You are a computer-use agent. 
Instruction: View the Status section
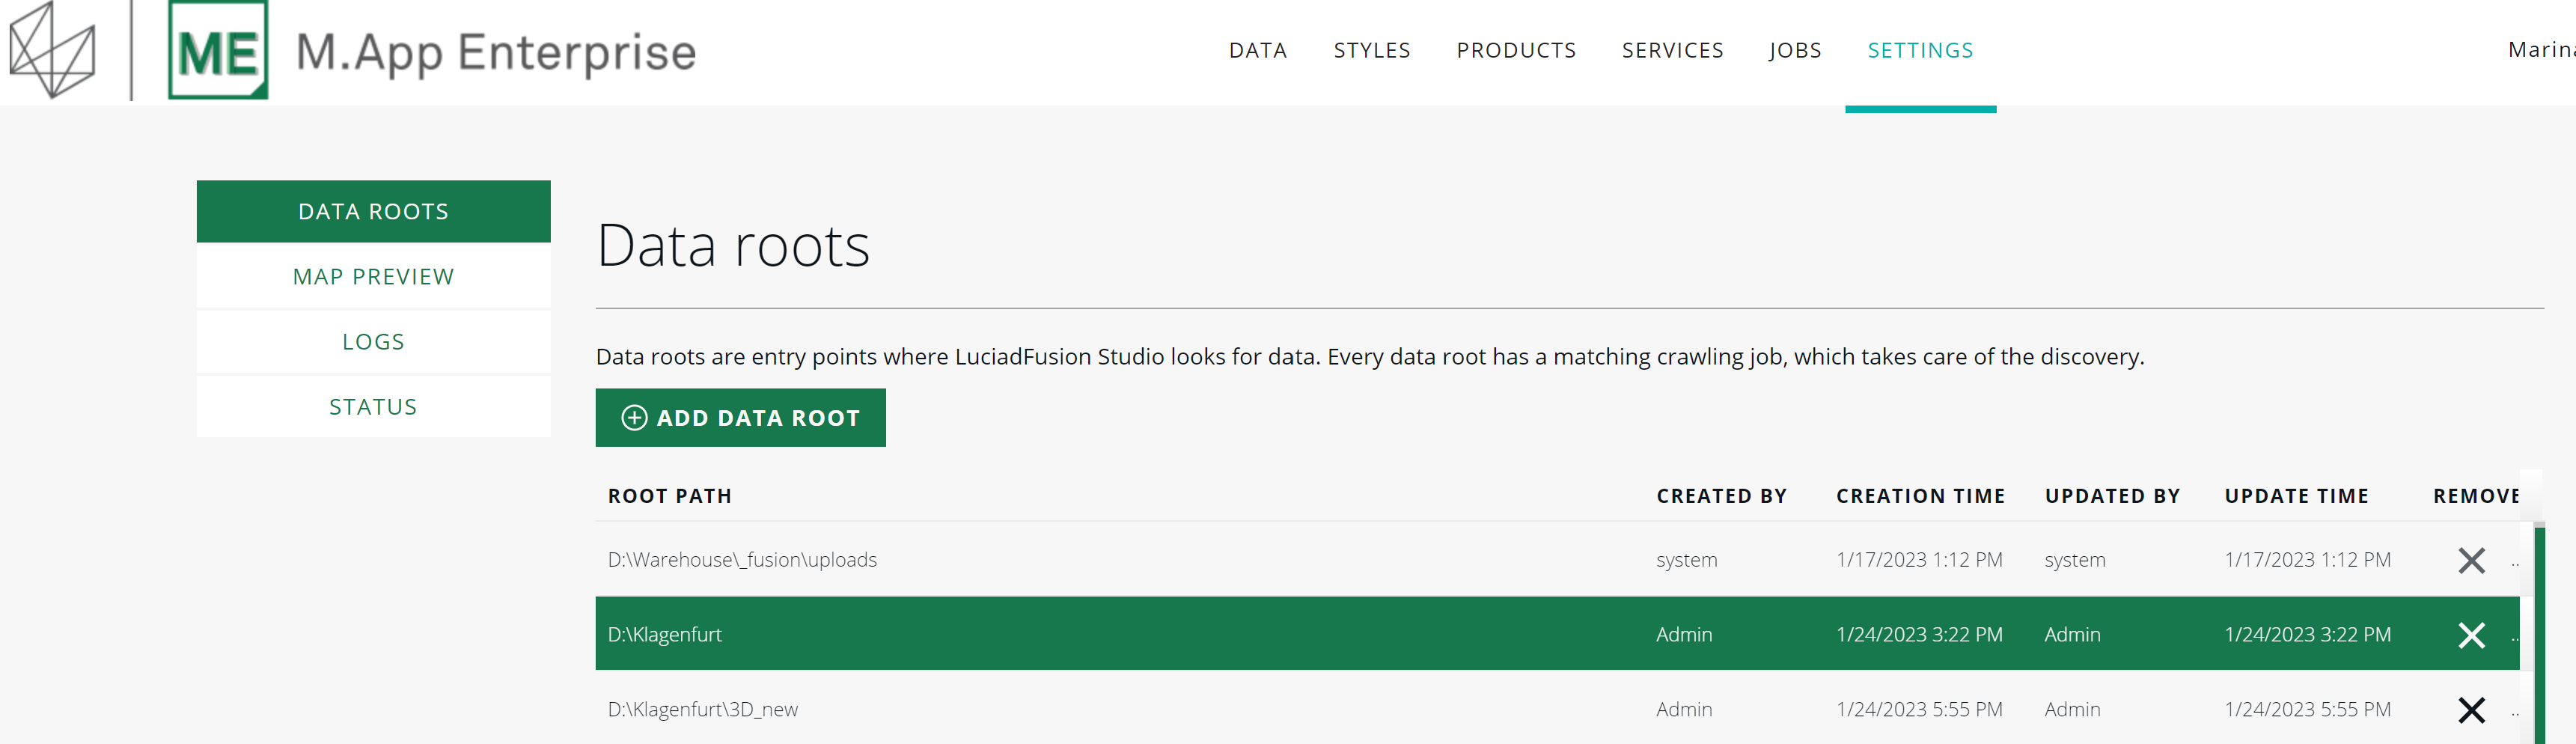click(x=373, y=407)
